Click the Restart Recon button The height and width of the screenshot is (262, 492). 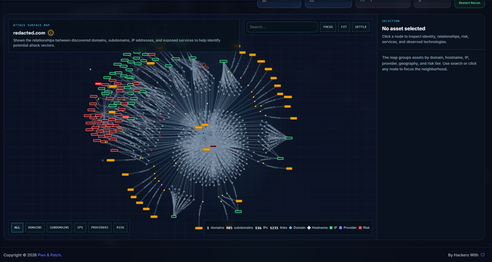[x=469, y=3]
